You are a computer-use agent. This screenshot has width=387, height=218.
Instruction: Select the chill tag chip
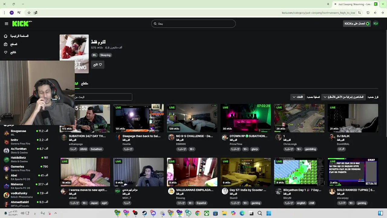[312, 203]
